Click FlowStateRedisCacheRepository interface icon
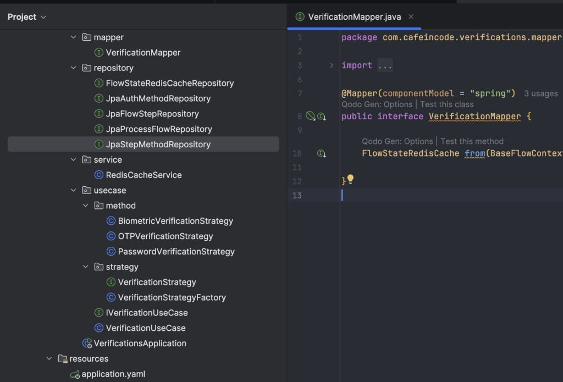 coord(99,83)
